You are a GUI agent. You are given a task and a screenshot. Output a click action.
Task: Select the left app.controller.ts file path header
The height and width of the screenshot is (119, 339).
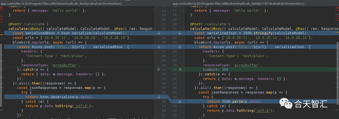[x=61, y=4]
